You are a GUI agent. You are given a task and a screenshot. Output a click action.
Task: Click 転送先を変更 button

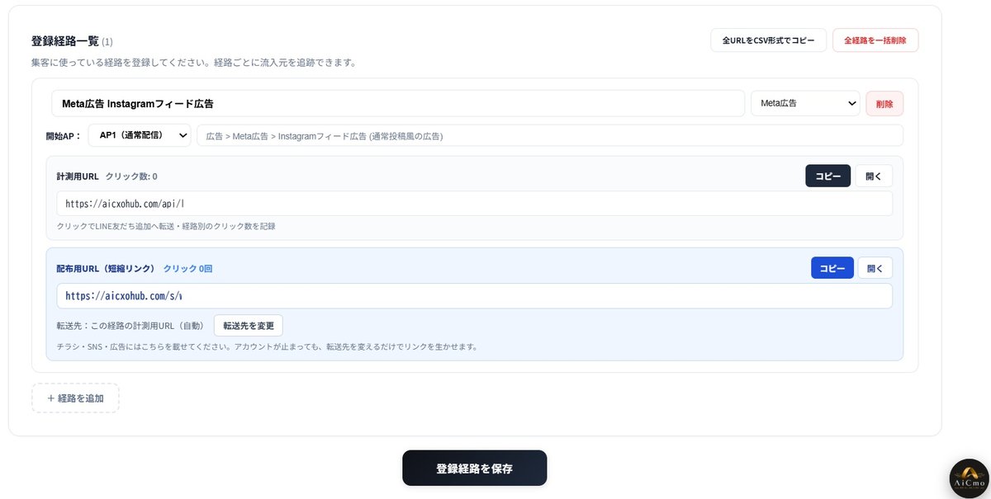[x=249, y=325]
